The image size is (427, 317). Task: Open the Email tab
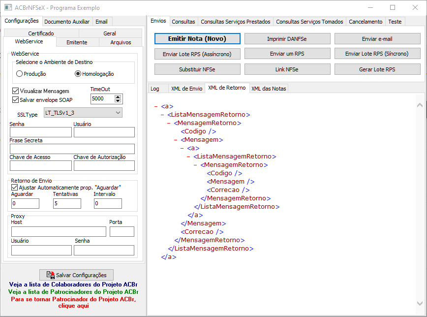[101, 22]
